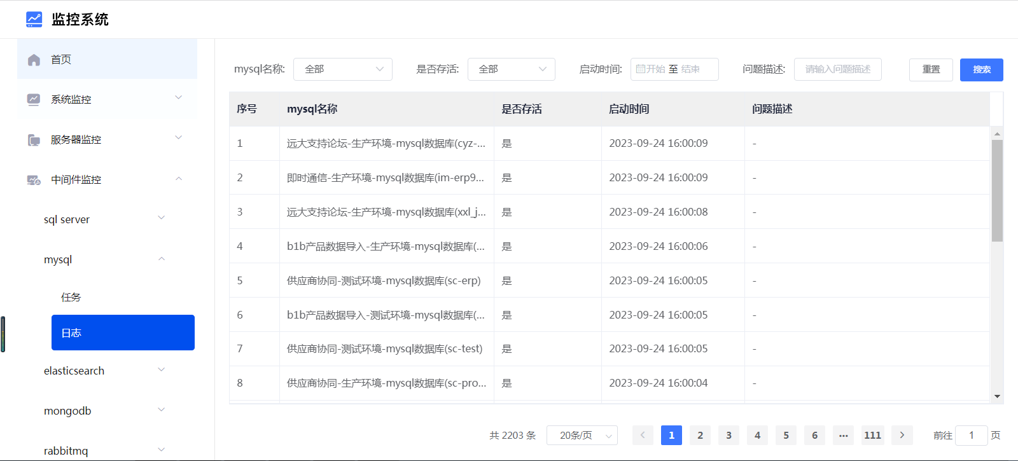Click the 中间件监控 icon in sidebar
The image size is (1018, 461).
tap(34, 180)
